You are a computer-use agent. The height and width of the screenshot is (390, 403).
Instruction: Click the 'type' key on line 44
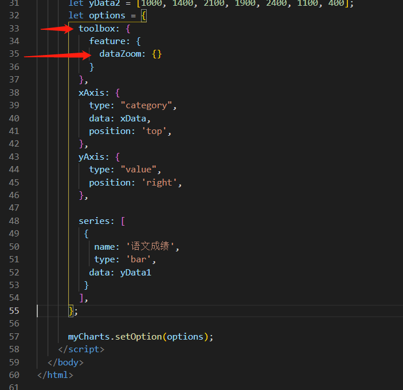[x=100, y=170]
